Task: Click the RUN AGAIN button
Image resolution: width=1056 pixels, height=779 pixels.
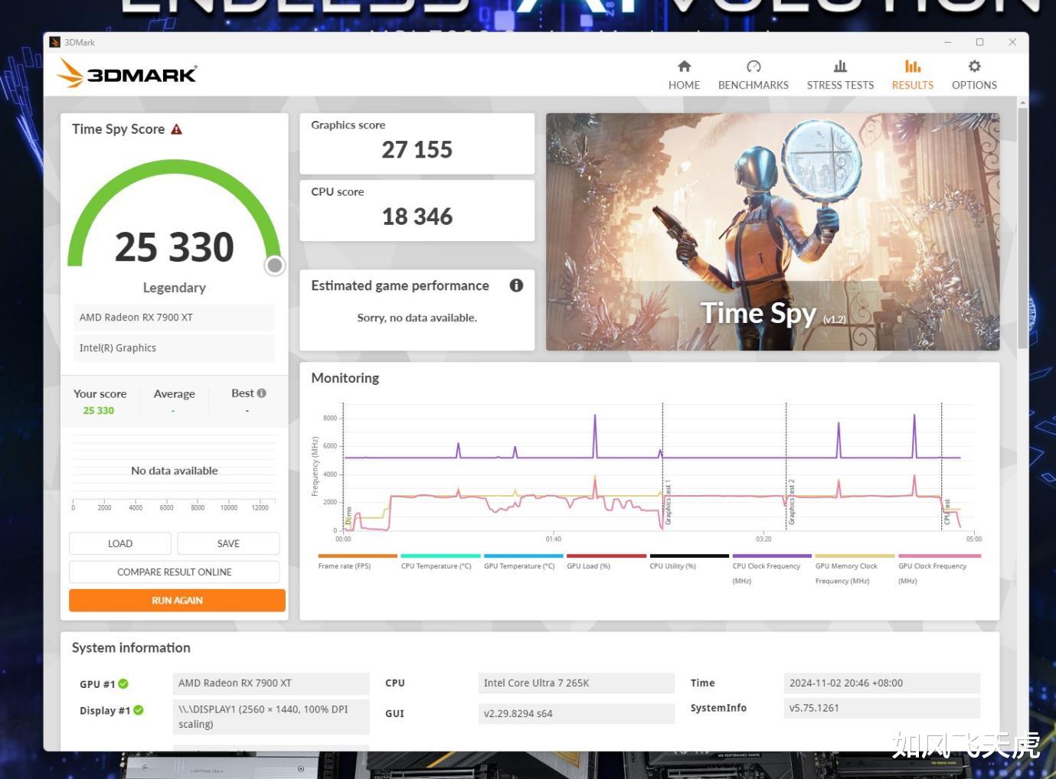Action: (x=177, y=600)
